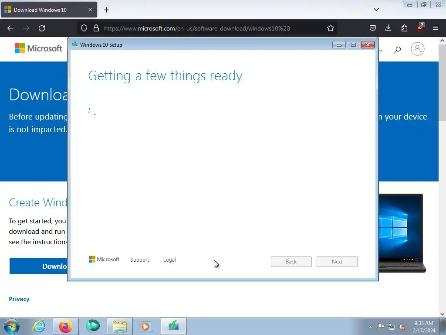The height and width of the screenshot is (335, 446).
Task: Click the padlock site security icon
Action: [x=96, y=28]
